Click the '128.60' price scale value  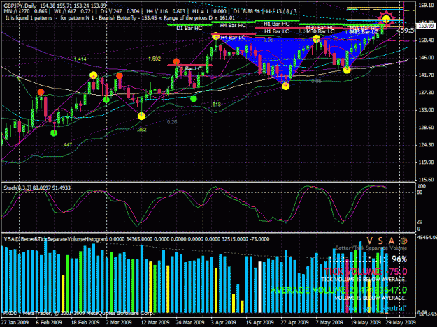(x=426, y=128)
